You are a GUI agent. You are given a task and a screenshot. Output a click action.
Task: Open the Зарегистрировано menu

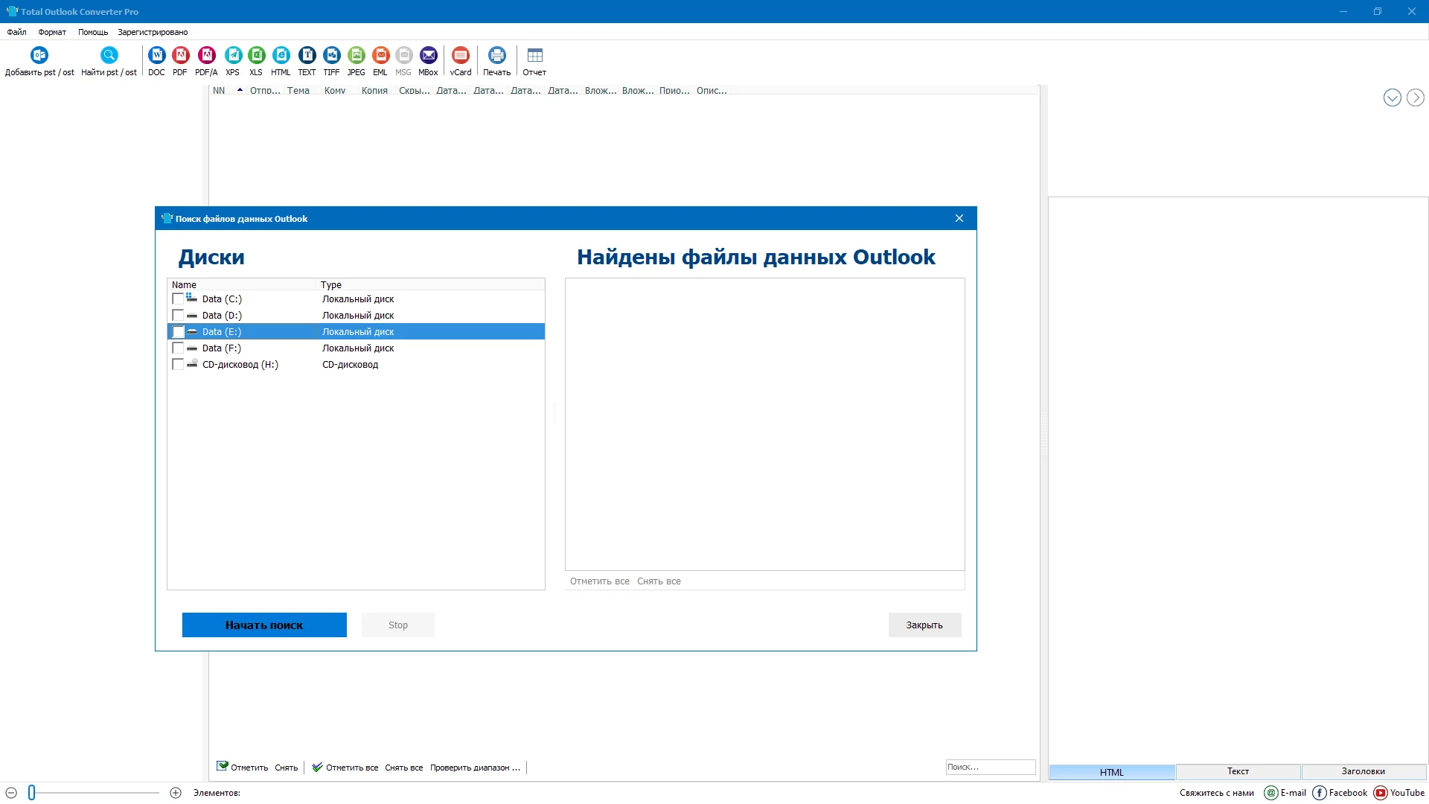153,32
